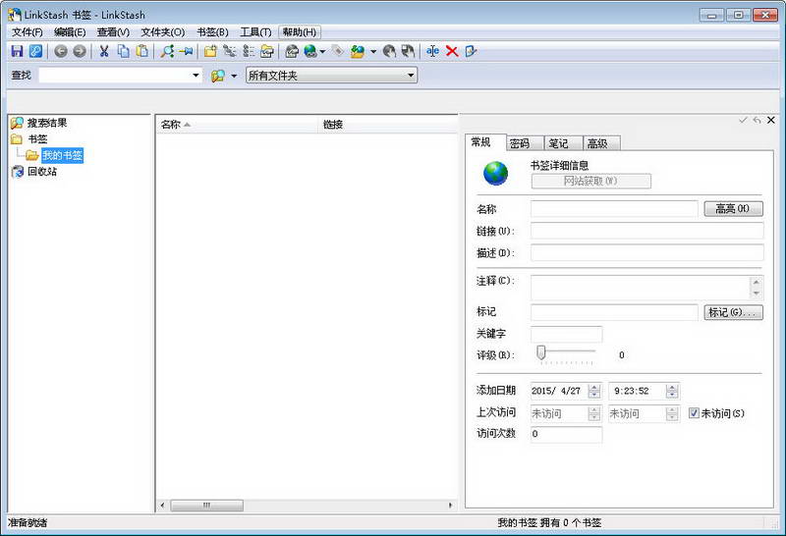Click the 高亮(H) button
The height and width of the screenshot is (536, 786).
(733, 208)
